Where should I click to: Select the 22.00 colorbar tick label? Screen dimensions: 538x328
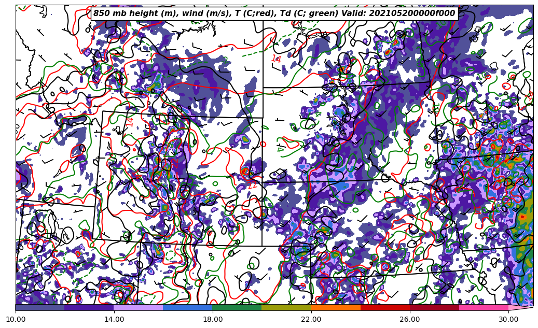coord(311,319)
